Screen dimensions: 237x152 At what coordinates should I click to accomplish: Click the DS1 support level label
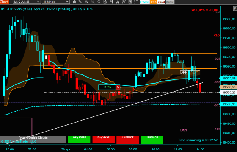184,130
